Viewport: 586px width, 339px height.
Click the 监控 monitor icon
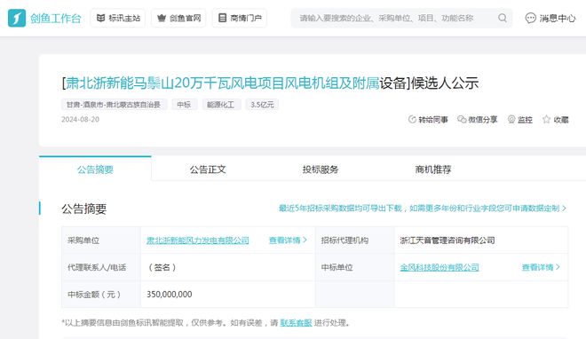point(511,120)
